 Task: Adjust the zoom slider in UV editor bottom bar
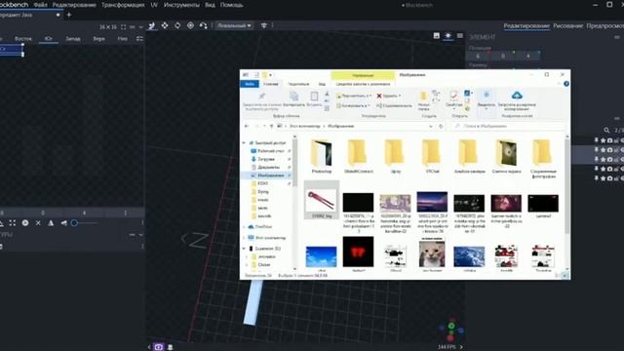click(85, 223)
